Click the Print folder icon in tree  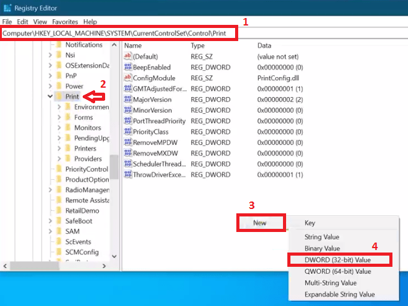[x=59, y=96]
